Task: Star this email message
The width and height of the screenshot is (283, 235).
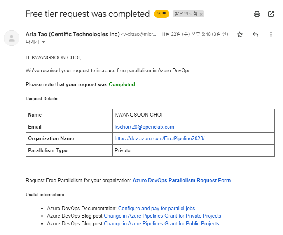Action: pyautogui.click(x=240, y=34)
